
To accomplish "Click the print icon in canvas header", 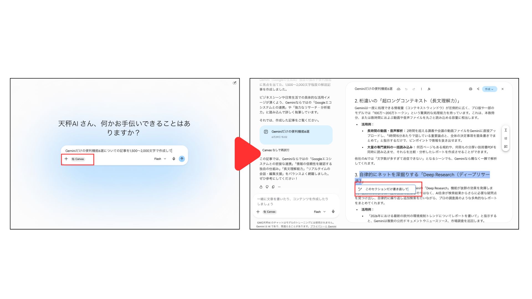I will [x=470, y=89].
